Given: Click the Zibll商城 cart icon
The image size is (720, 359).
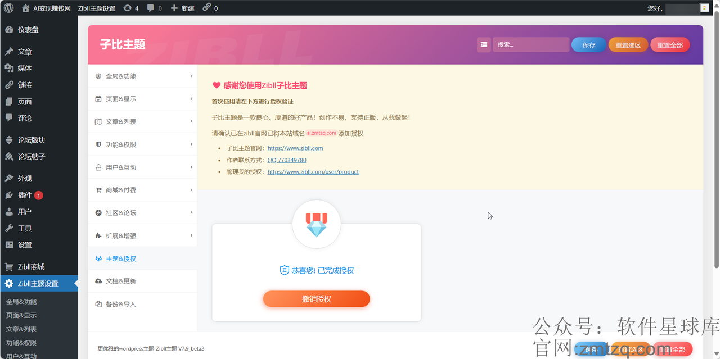Looking at the screenshot, I should click(x=9, y=267).
